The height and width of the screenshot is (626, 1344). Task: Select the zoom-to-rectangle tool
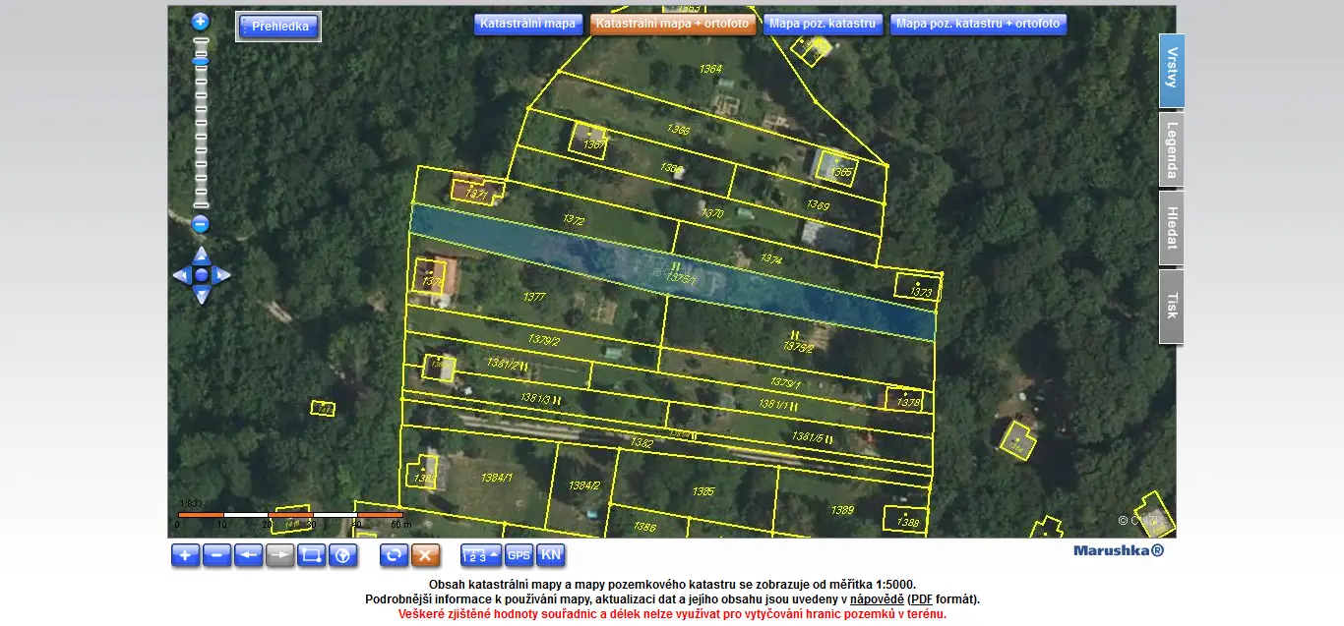311,555
